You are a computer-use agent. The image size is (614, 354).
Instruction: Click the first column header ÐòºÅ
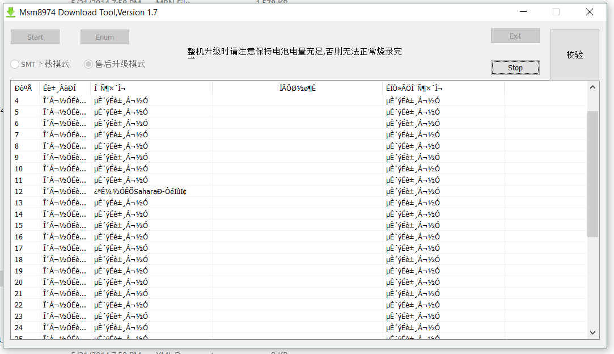coord(25,88)
